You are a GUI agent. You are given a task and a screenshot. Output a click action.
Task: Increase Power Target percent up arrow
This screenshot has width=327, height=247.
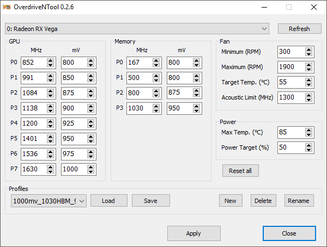(308, 145)
